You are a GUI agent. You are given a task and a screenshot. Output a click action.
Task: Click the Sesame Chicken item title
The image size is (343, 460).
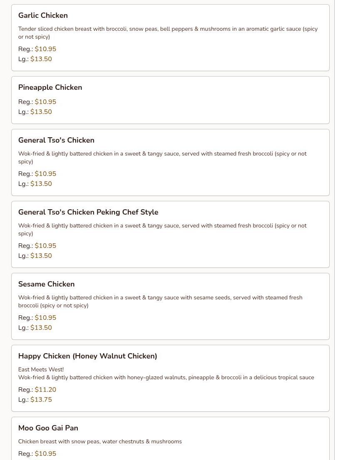46,284
